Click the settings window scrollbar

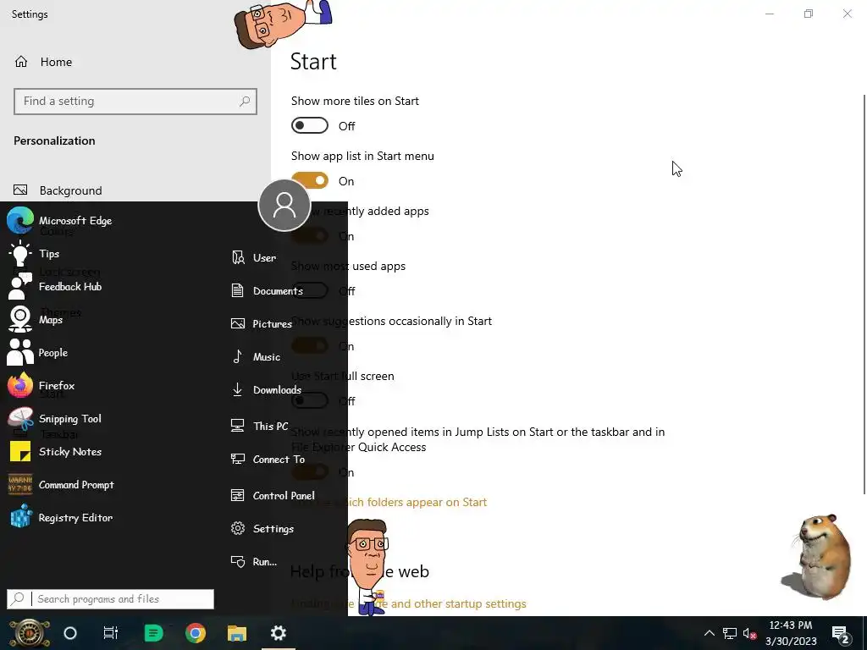(x=864, y=294)
